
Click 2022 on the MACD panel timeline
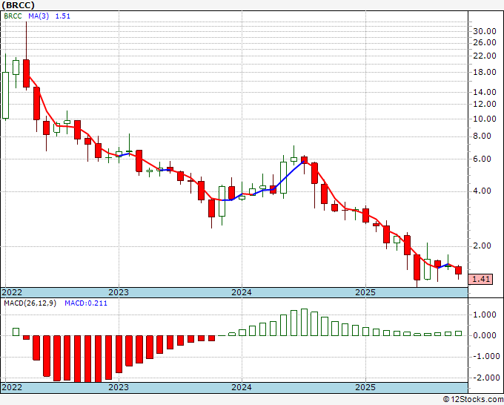click(x=12, y=387)
